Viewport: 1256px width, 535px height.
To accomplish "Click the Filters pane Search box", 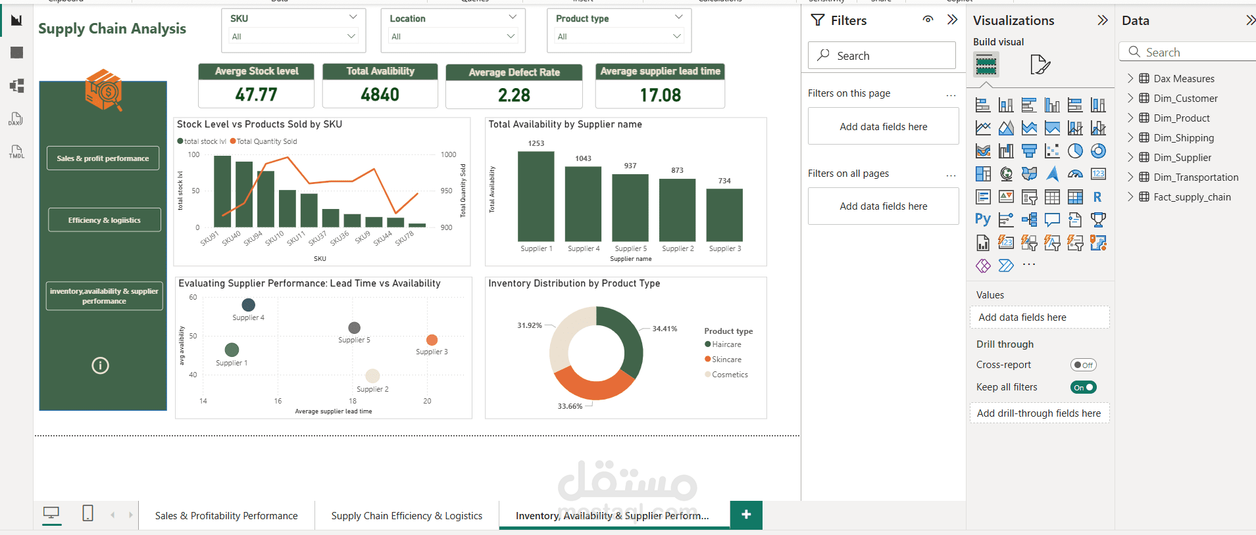I will 882,55.
